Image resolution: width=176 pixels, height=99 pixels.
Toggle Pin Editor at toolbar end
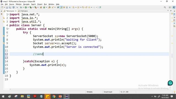[100, 7]
